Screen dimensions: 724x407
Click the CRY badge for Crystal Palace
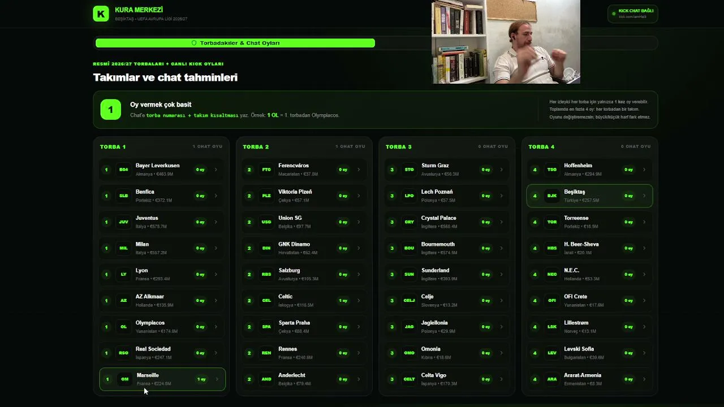409,222
